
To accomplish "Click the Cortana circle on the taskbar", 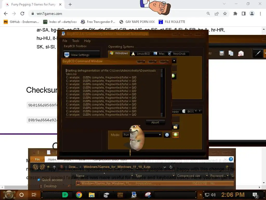I will [22, 195].
